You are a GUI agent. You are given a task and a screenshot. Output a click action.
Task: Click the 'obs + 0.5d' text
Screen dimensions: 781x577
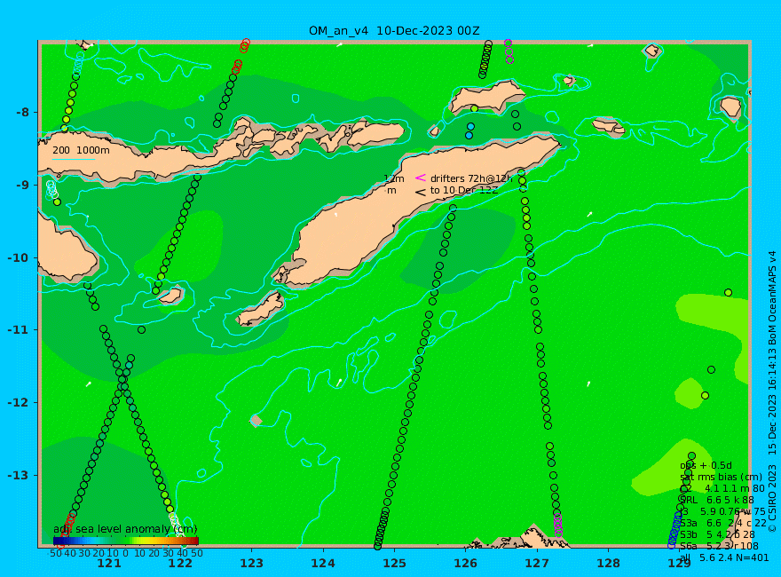pos(706,465)
